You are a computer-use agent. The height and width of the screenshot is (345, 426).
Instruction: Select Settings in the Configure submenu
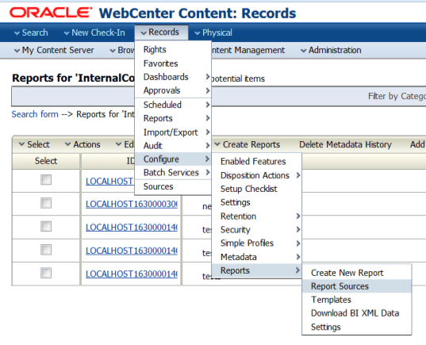point(257,202)
